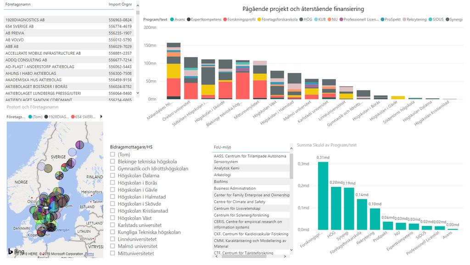Click Företagsforskarskola legend marker

click(259, 19)
